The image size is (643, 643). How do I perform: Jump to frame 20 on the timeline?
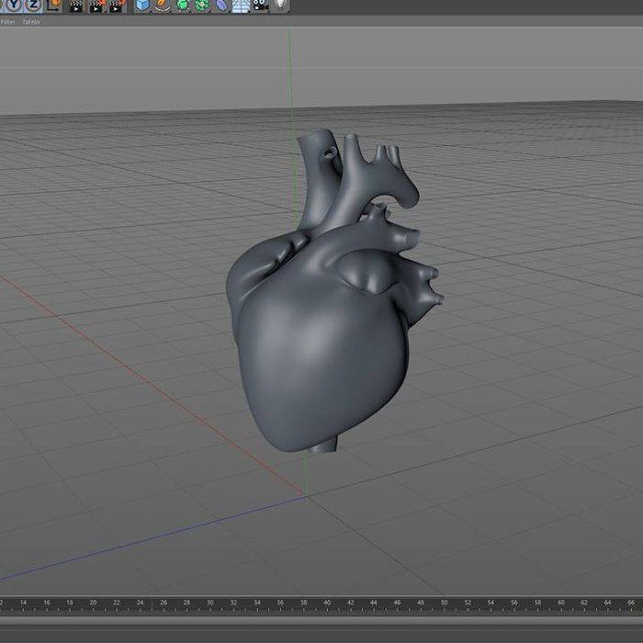point(93,603)
